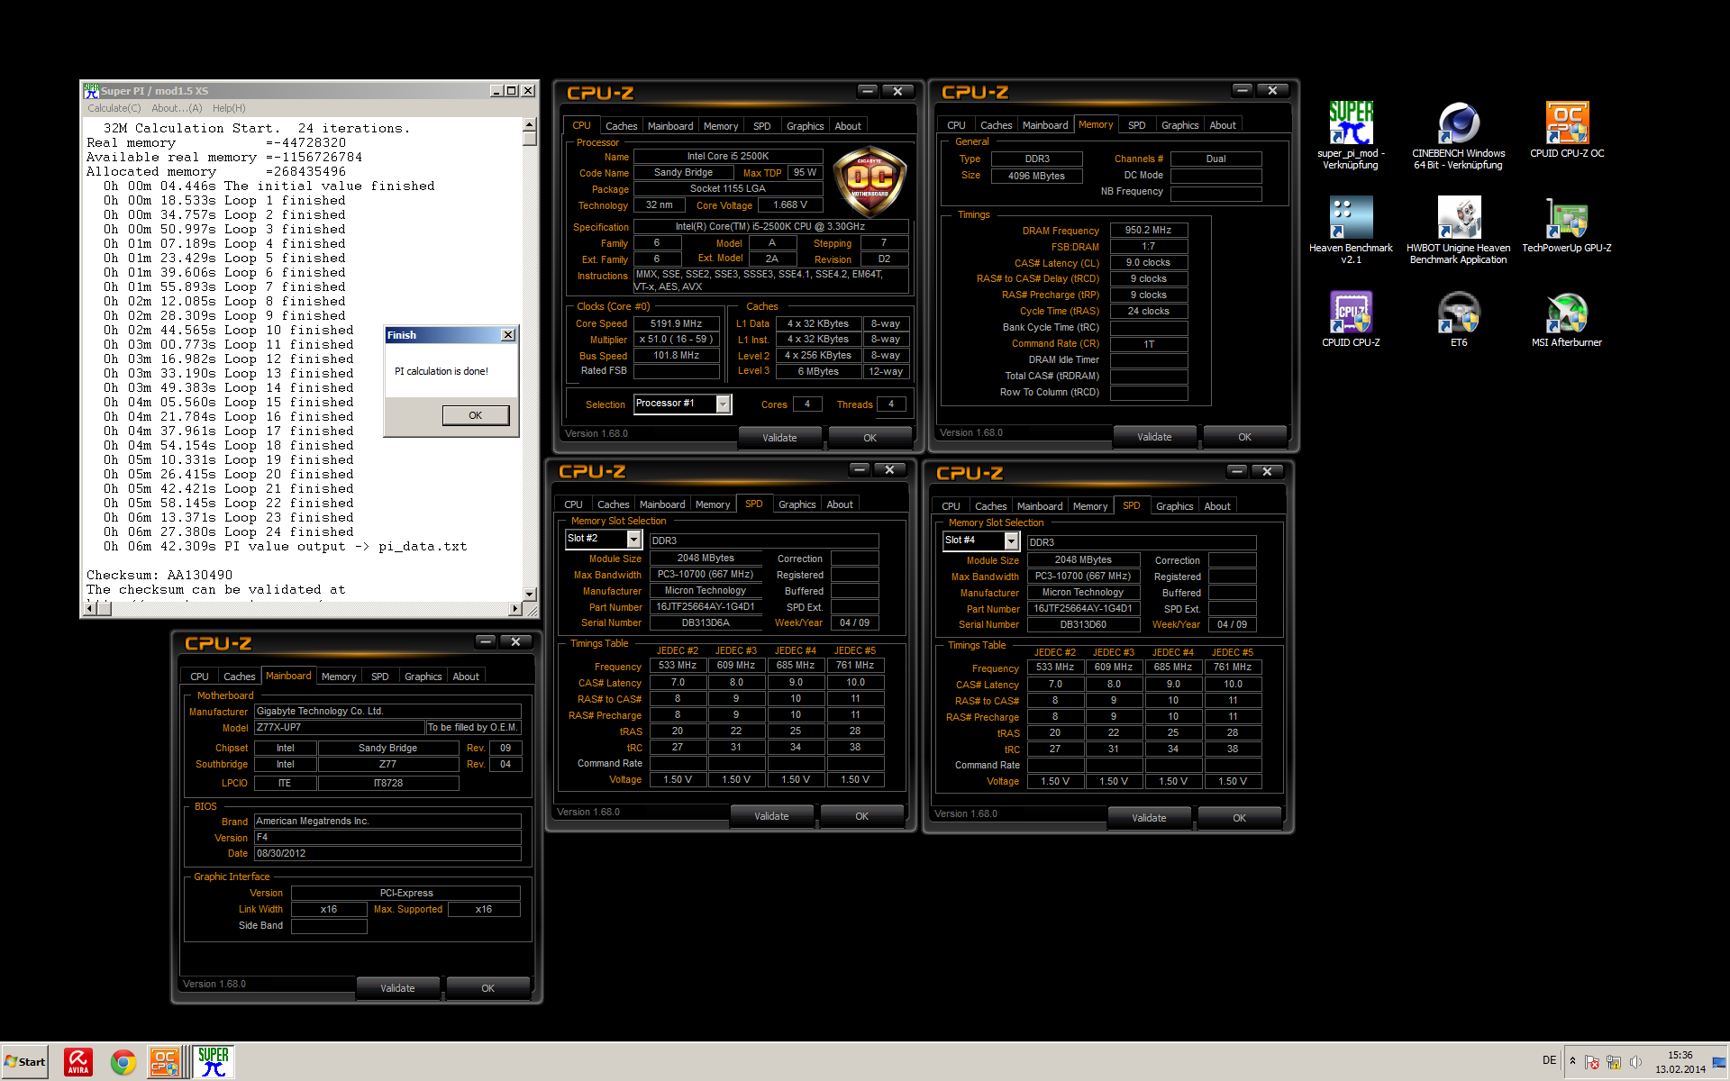Open About tab in Memory window
Viewport: 1730px width, 1081px height.
click(1223, 125)
